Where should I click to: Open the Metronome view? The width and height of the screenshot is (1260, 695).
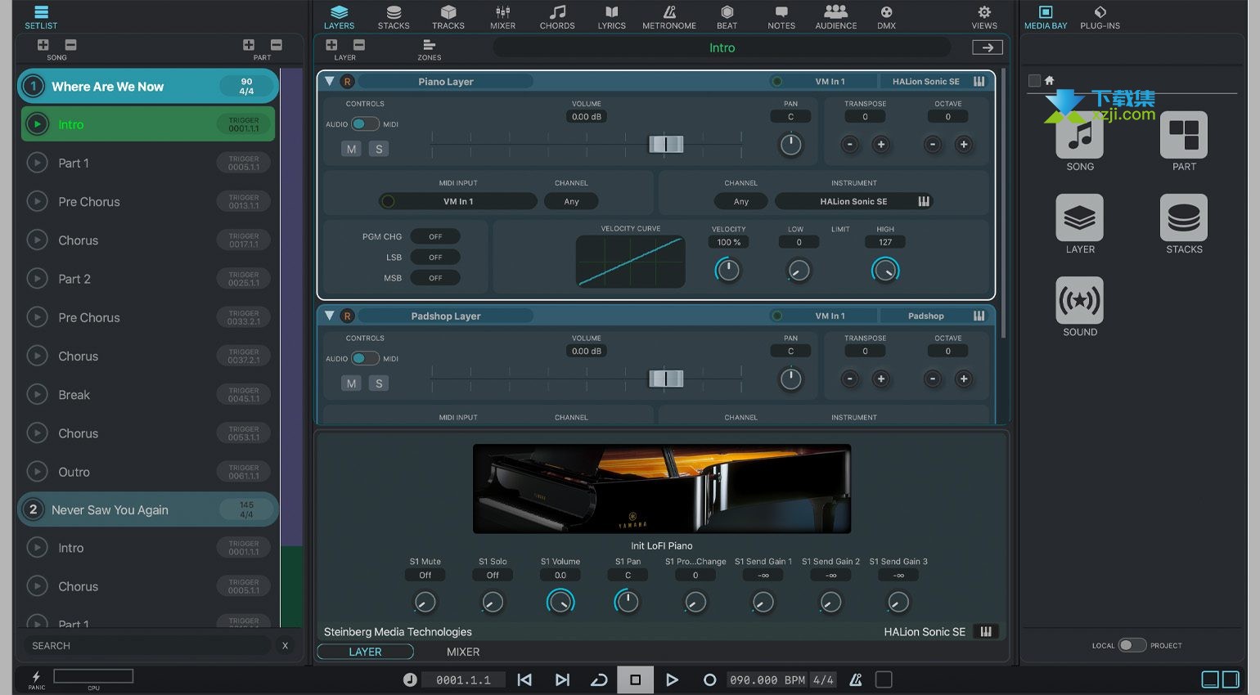669,17
